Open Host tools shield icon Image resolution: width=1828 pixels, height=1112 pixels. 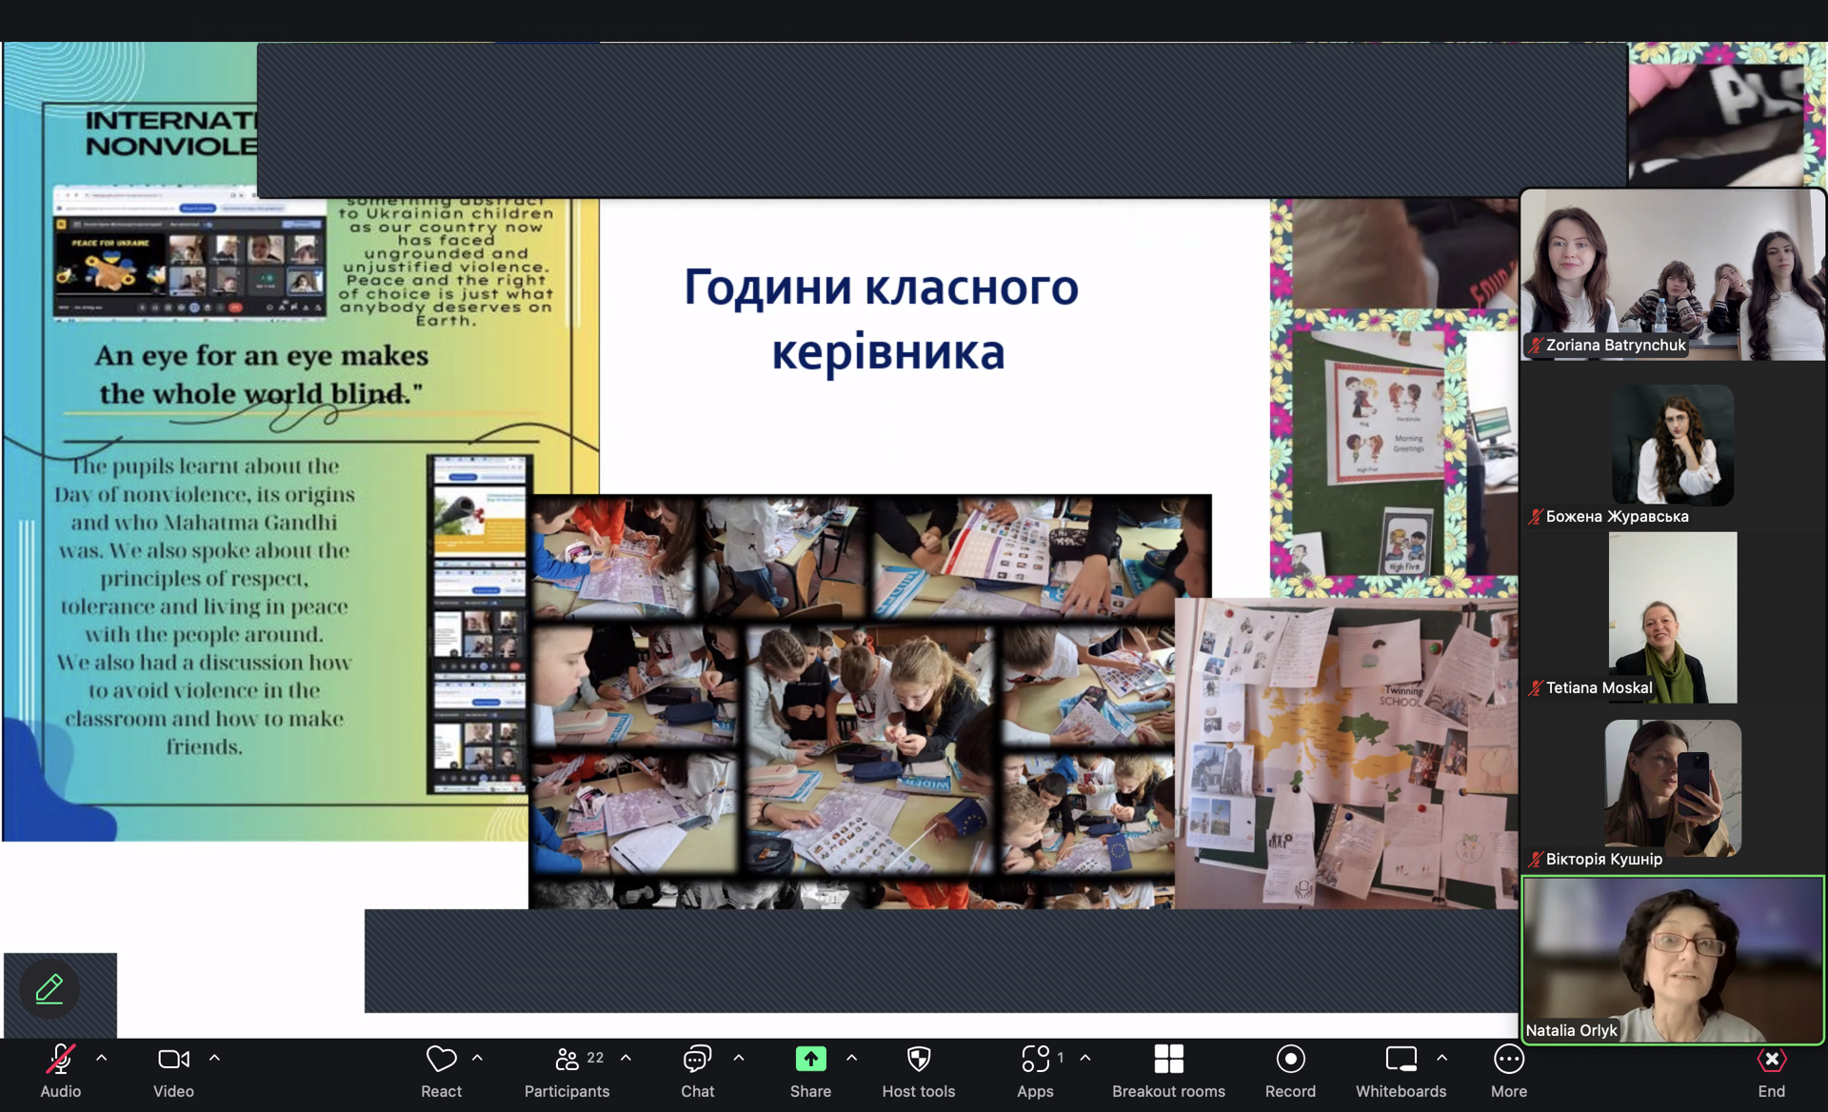tap(919, 1060)
